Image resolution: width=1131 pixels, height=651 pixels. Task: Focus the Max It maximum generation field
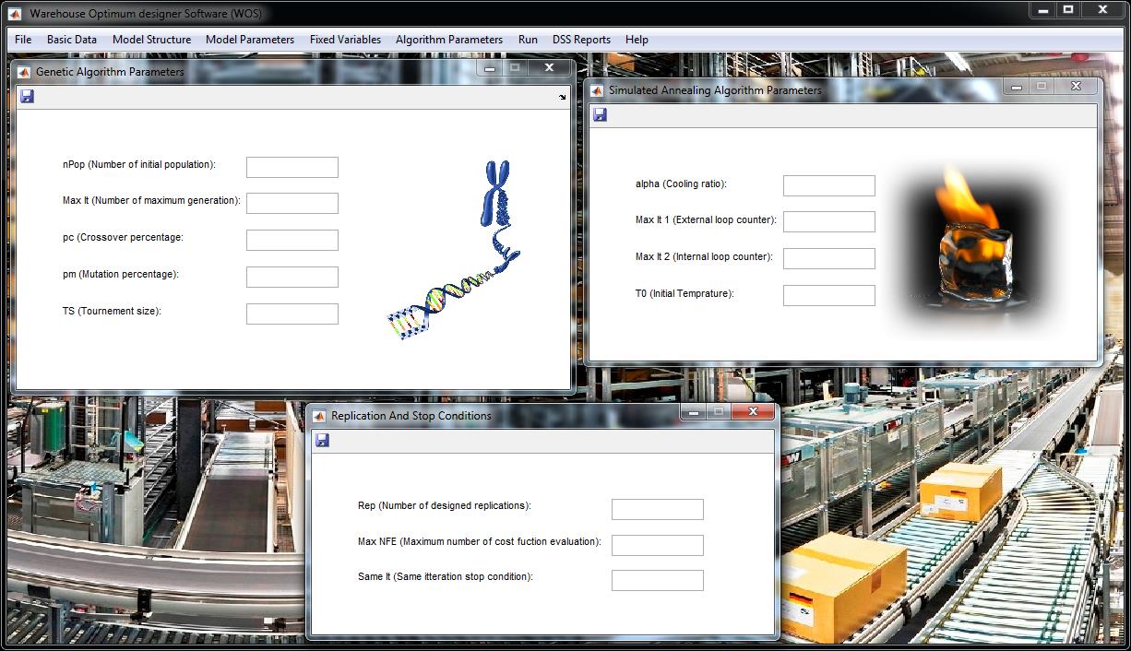292,203
